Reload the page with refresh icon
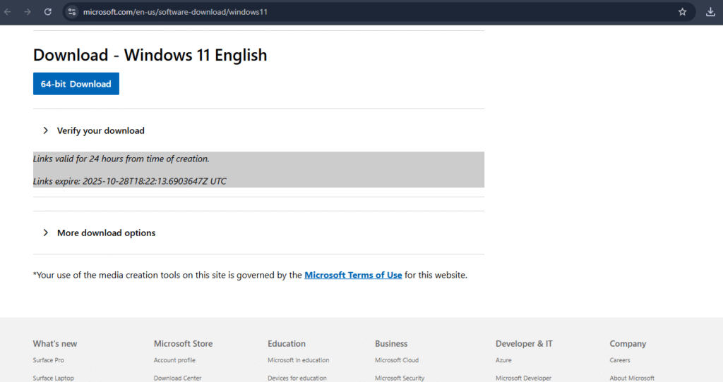Screen dimensions: 723x382 point(47,12)
